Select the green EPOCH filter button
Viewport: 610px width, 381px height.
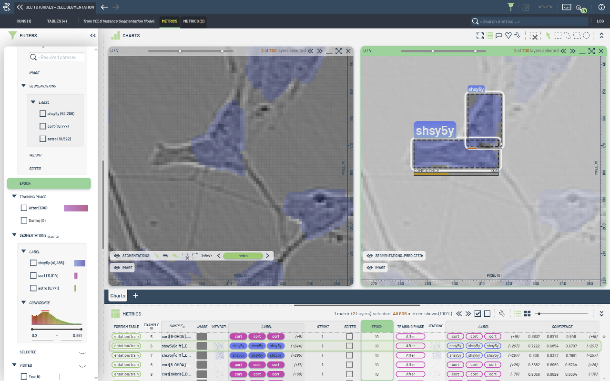point(49,183)
